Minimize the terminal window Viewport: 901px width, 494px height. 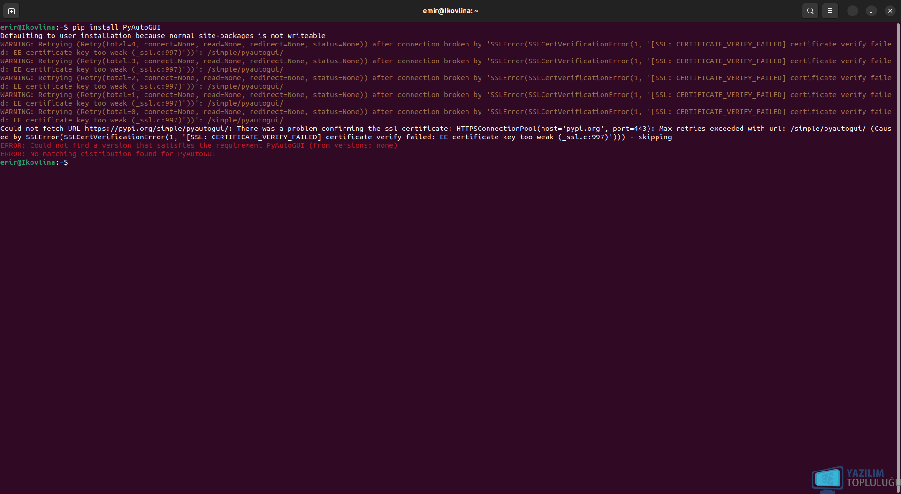(852, 11)
